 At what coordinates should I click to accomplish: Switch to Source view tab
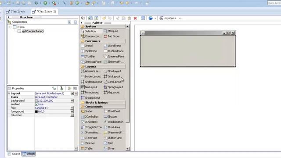[14, 154]
